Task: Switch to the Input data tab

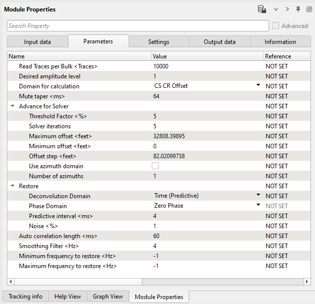Action: tap(37, 42)
